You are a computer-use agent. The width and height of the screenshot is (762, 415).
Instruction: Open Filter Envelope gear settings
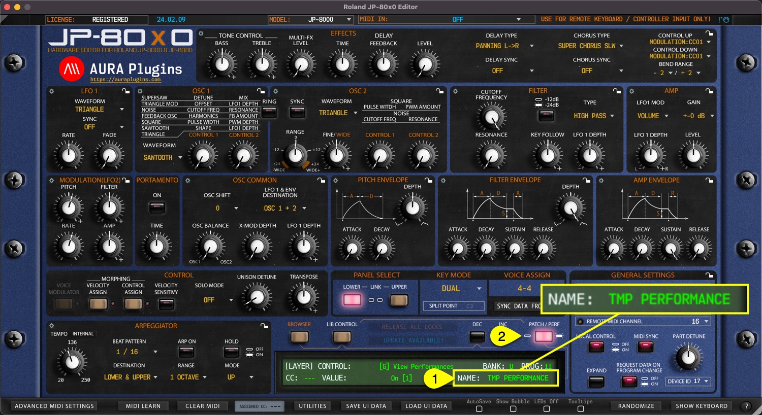click(443, 180)
